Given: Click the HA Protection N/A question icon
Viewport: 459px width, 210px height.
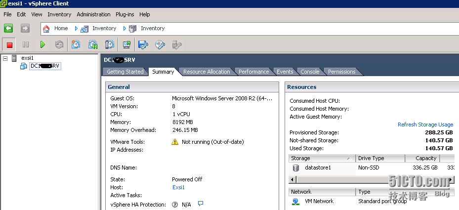Looking at the screenshot, I should coord(175,205).
